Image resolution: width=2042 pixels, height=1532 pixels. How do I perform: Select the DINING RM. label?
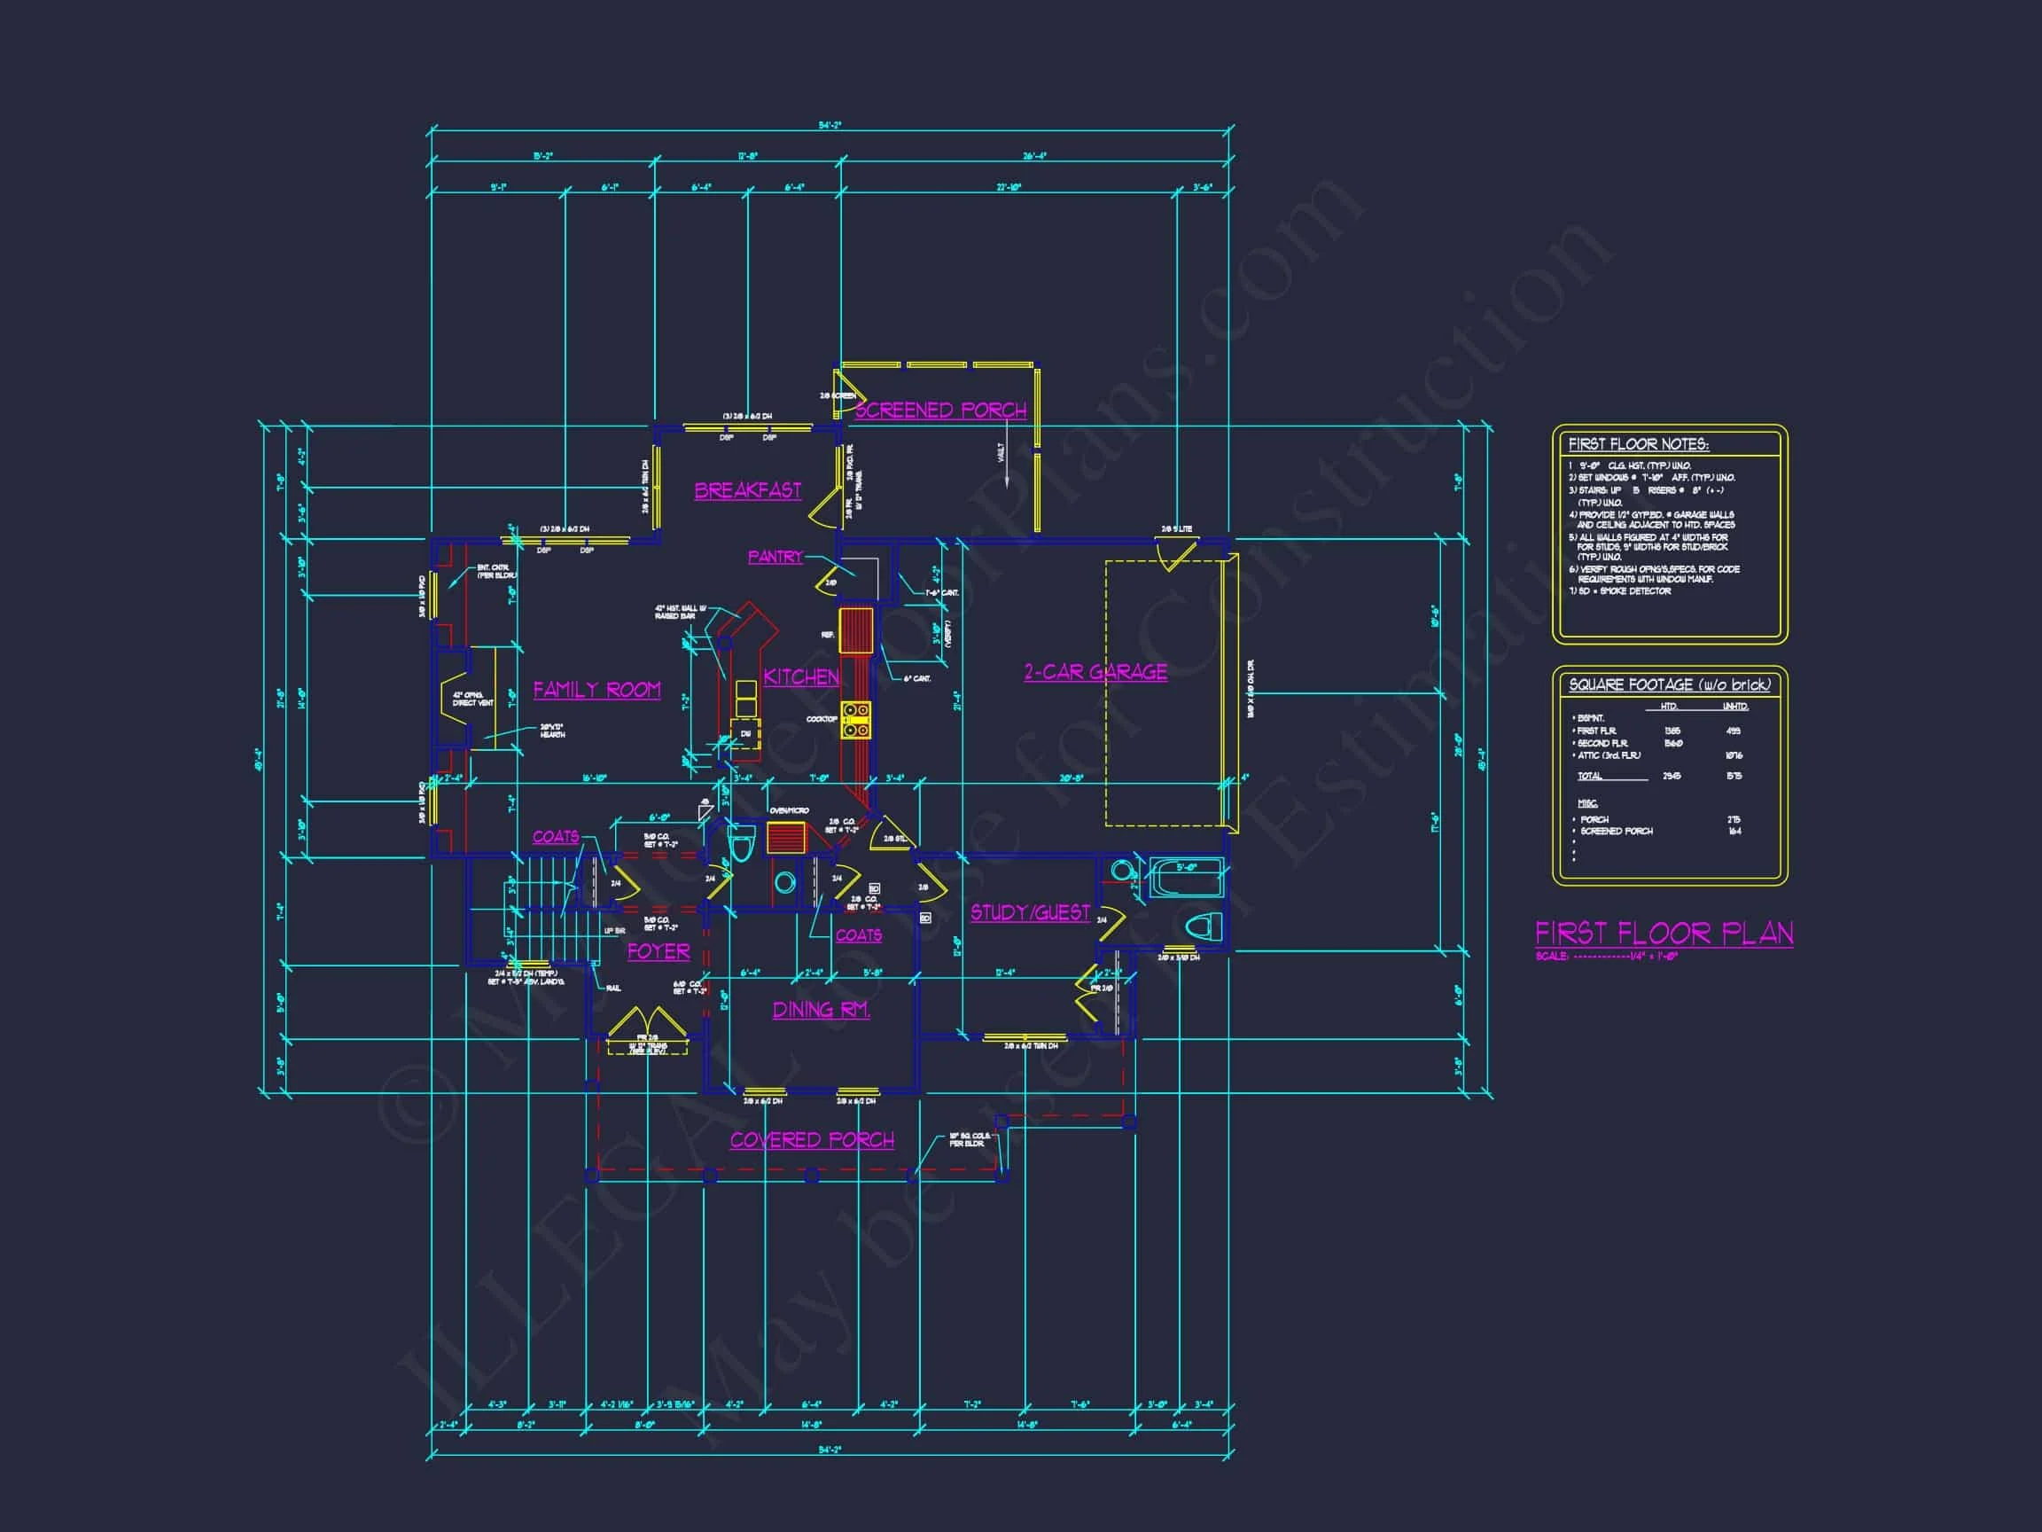(821, 1011)
